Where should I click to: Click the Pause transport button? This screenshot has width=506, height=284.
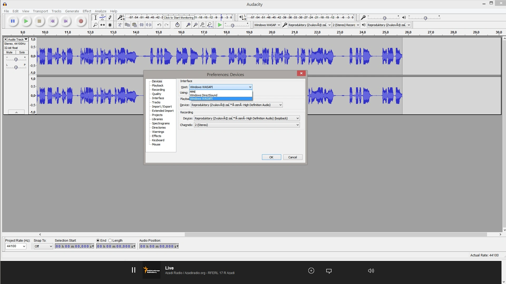click(x=13, y=21)
